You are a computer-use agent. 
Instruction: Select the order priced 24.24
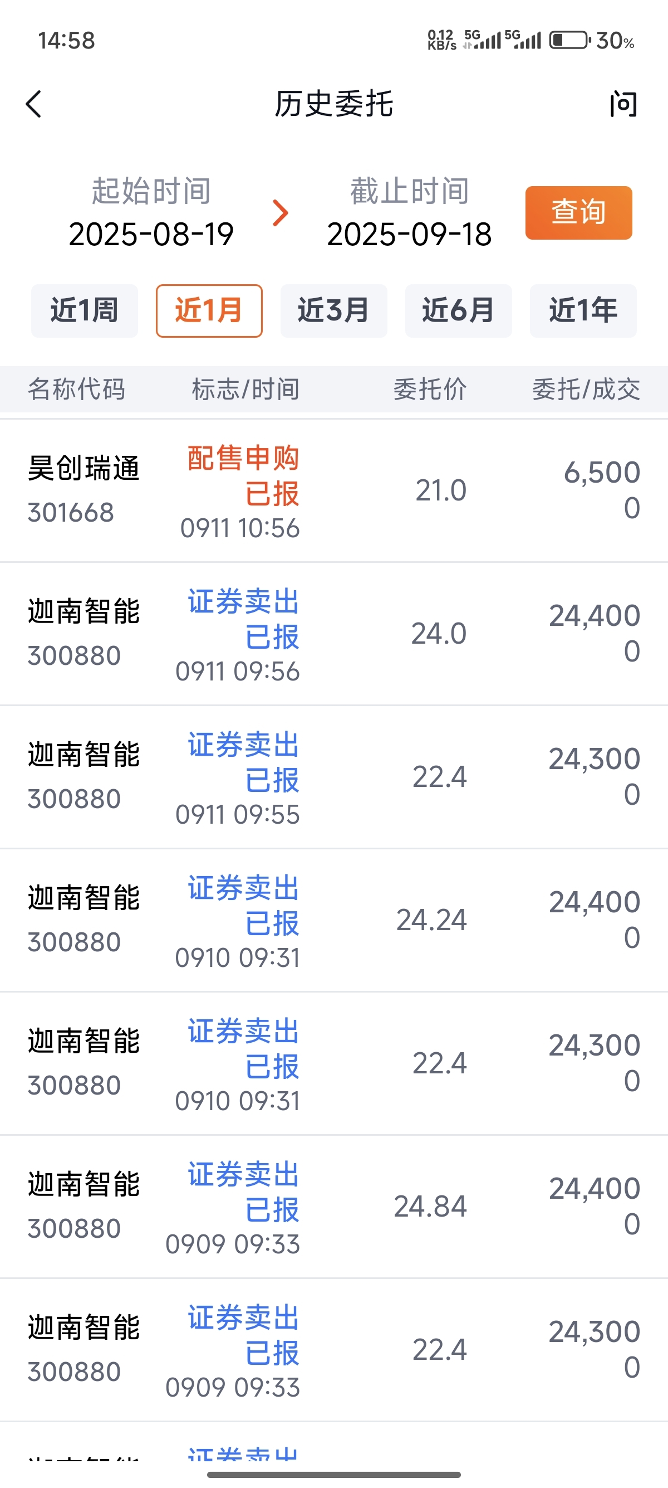pos(334,920)
